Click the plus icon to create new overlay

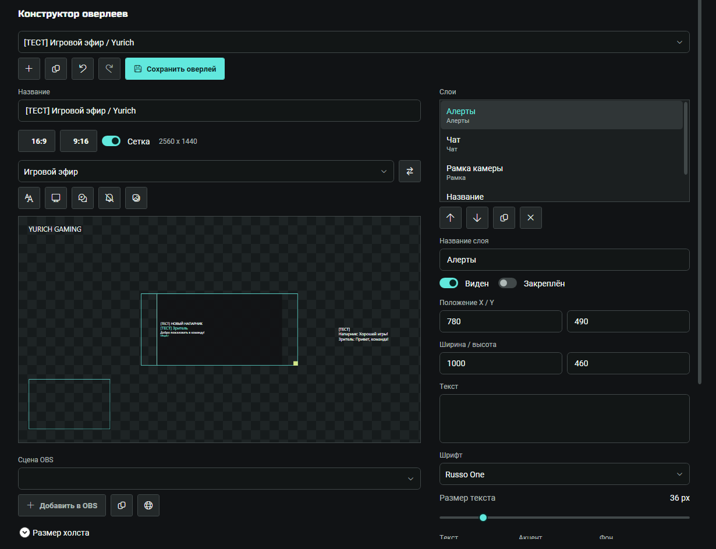29,69
